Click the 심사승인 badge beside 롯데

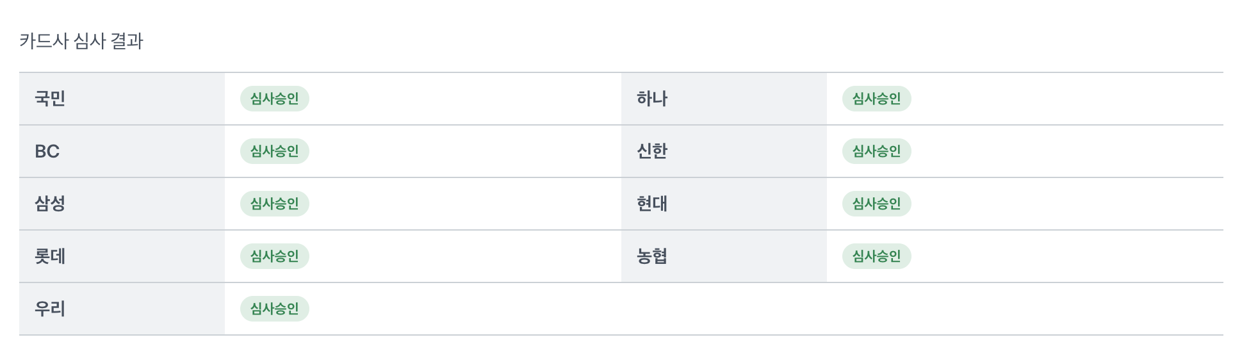tap(274, 256)
